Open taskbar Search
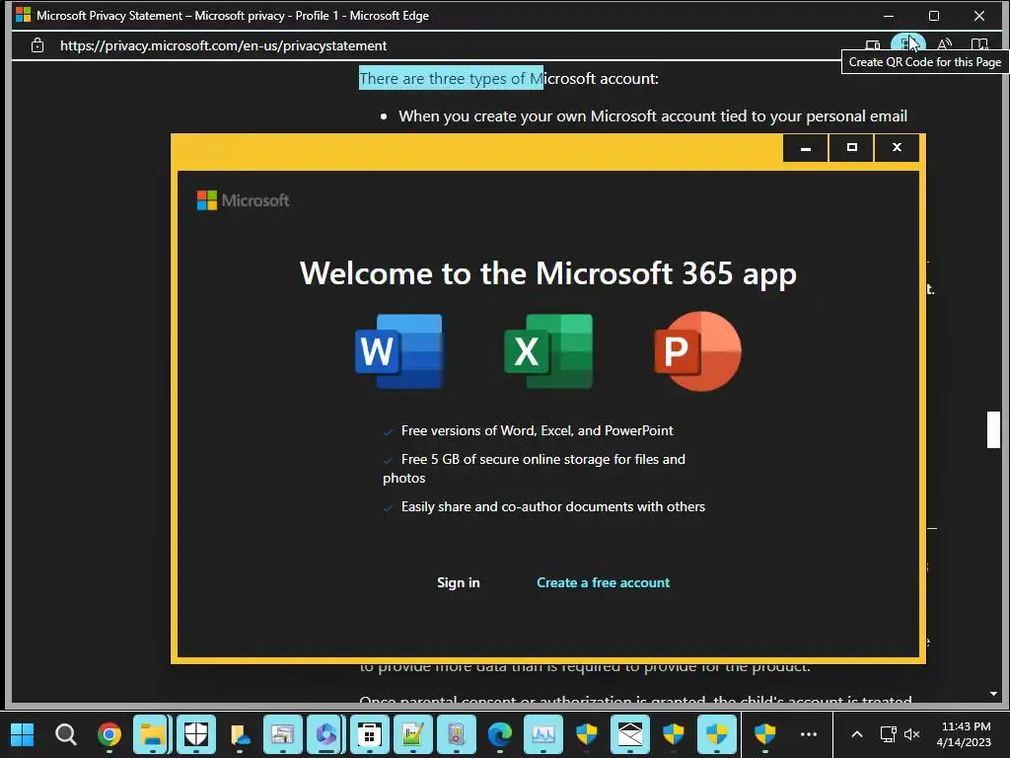This screenshot has width=1010, height=758. coord(66,734)
